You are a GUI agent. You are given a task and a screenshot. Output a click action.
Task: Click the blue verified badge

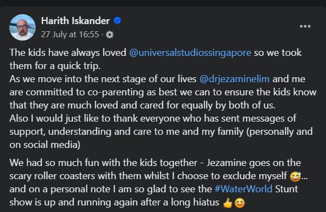[x=117, y=21]
